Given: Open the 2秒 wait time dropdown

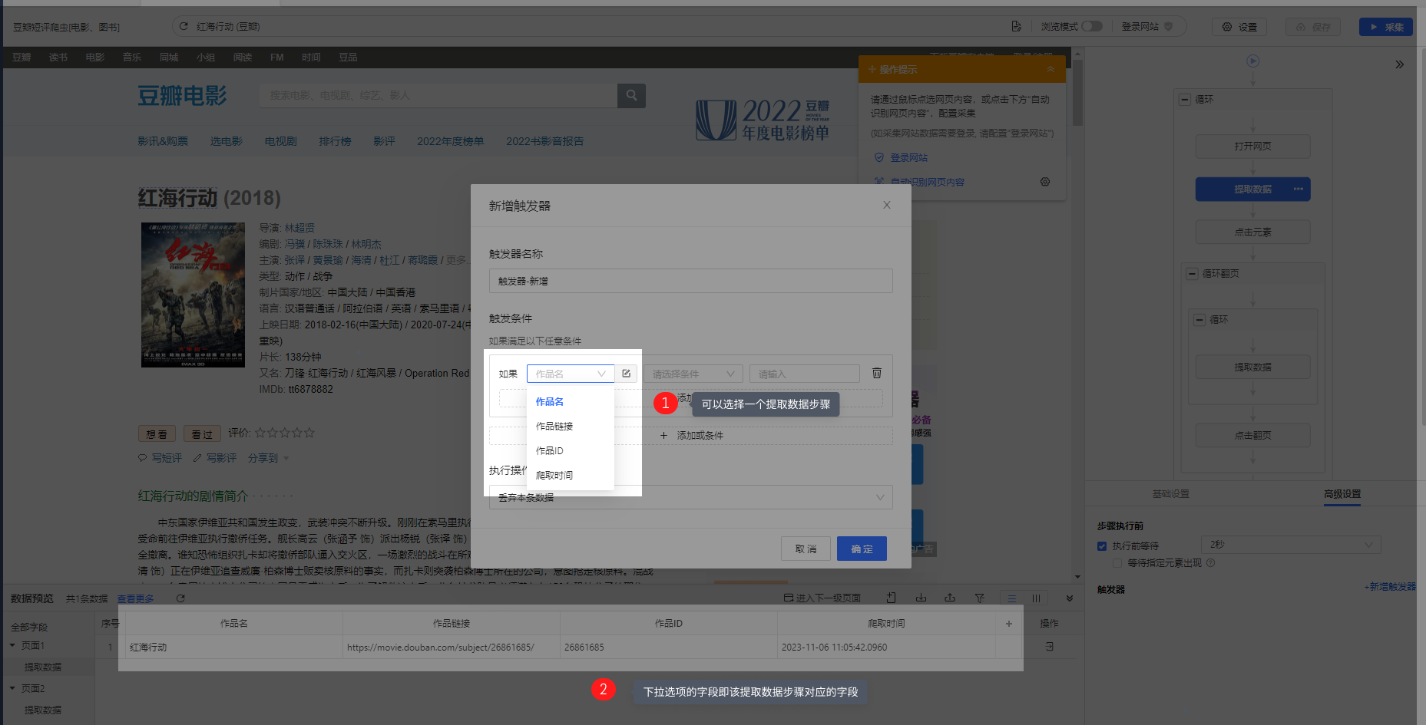Looking at the screenshot, I should [1291, 545].
